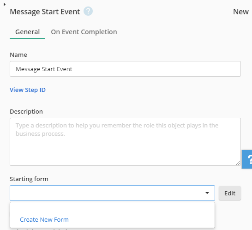Collapse the panel using the top-left triangle arrow
Screen dimensions: 252x230
[5, 5]
